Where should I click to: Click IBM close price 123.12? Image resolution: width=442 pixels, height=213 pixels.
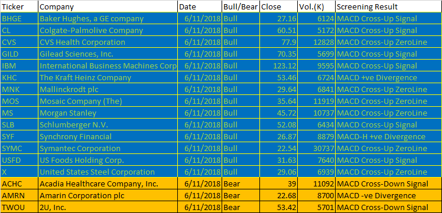click(279, 66)
